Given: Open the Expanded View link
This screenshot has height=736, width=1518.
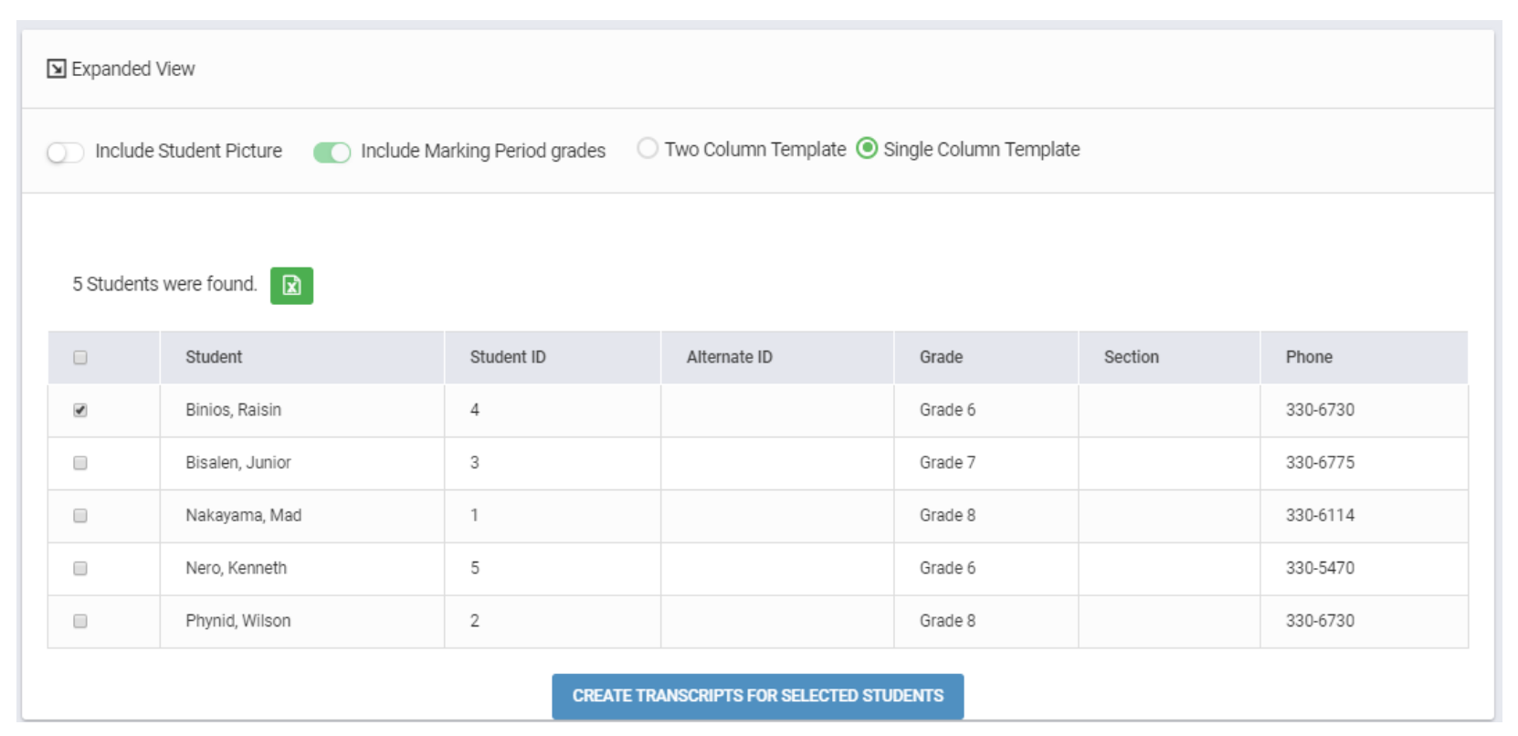Looking at the screenshot, I should (x=132, y=69).
